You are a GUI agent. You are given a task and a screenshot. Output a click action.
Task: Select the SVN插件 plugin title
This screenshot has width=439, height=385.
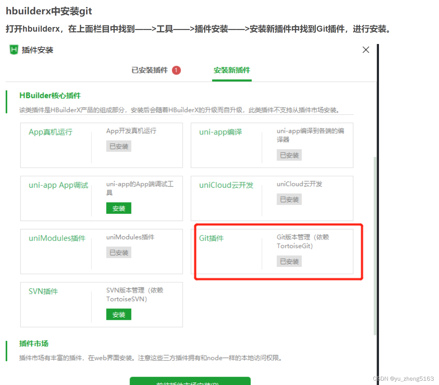(x=43, y=291)
